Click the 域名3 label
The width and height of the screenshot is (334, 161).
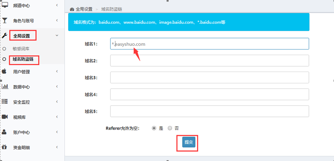click(91, 78)
